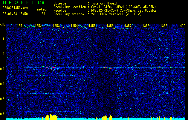Screen dimensions: 188x120
Task: Click the Receiving antenna label
Action: point(69,14)
